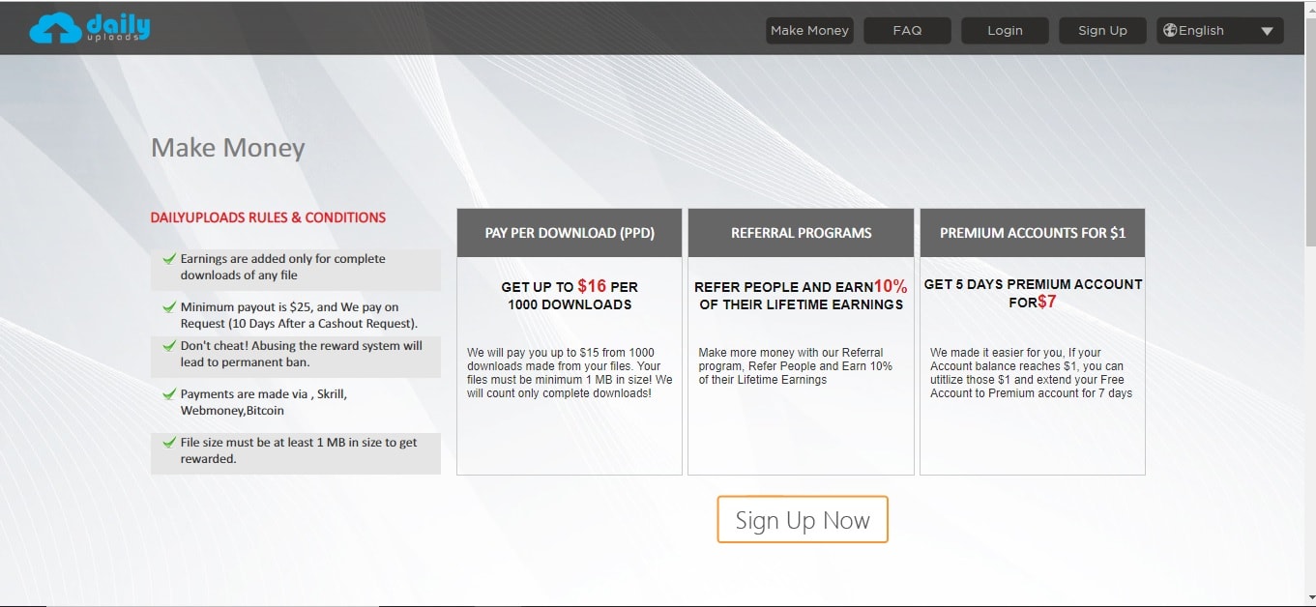This screenshot has width=1316, height=607.
Task: Click the checkmark beside the complete downloads rule
Action: pyautogui.click(x=169, y=259)
